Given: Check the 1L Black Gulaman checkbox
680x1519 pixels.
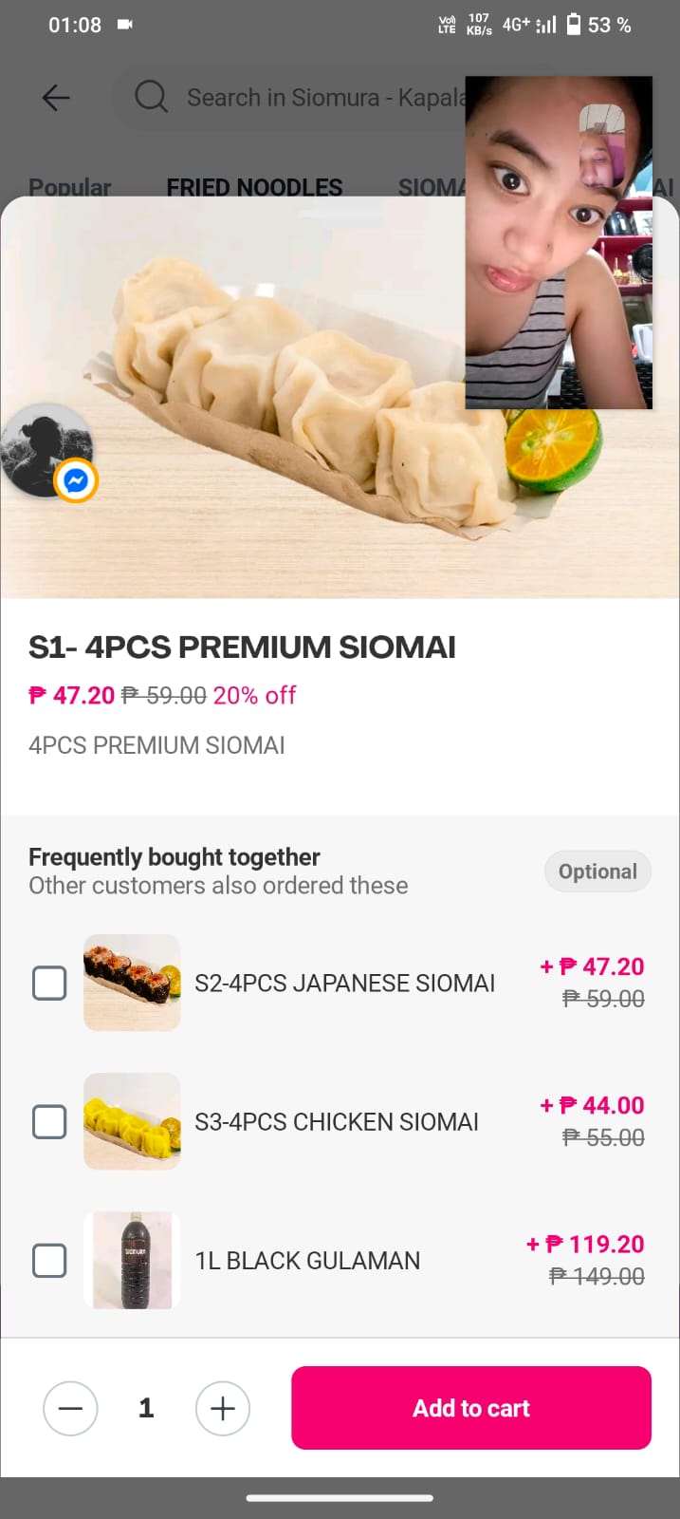Looking at the screenshot, I should coord(49,1261).
